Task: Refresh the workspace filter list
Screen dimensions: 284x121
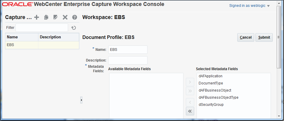Action: [x=73, y=28]
